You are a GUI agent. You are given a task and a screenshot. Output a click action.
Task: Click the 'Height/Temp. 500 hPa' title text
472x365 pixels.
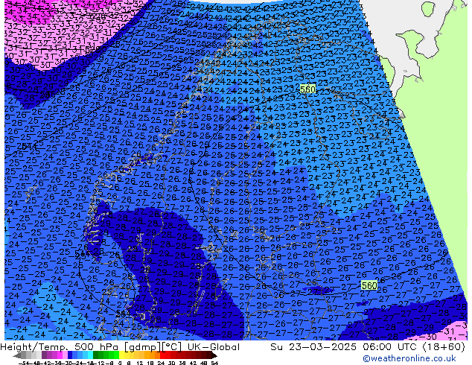[61, 347]
